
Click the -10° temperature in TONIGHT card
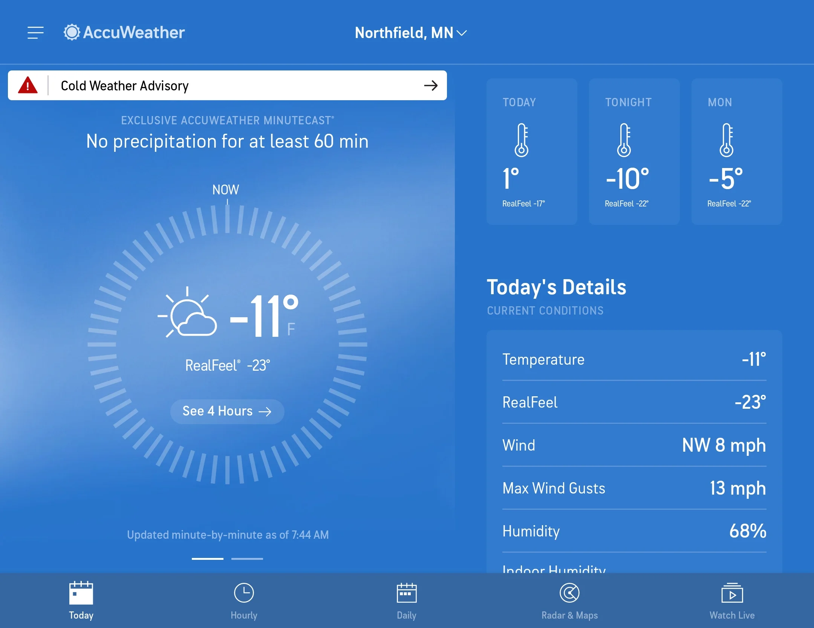(x=627, y=179)
